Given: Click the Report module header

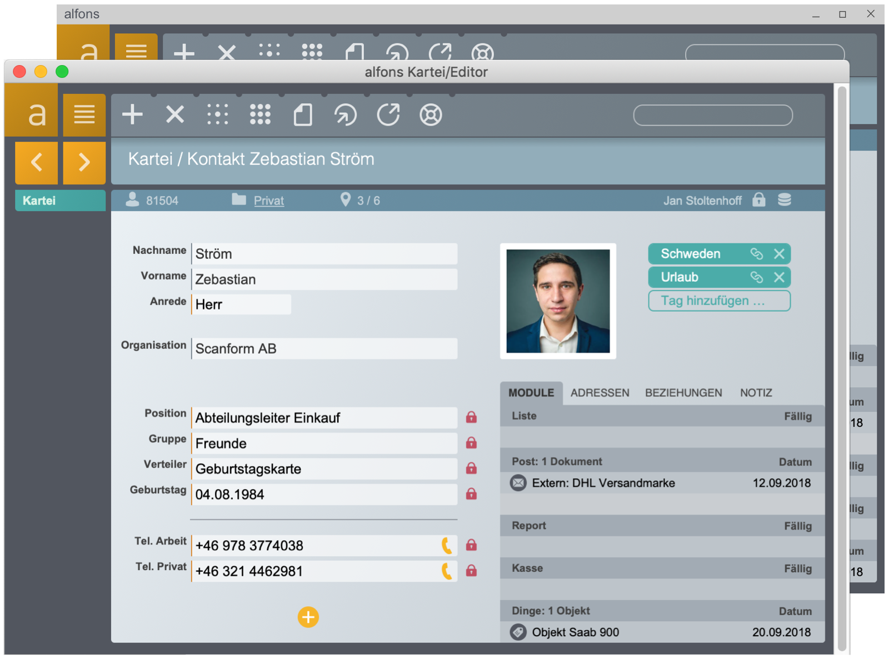Looking at the screenshot, I should point(663,526).
